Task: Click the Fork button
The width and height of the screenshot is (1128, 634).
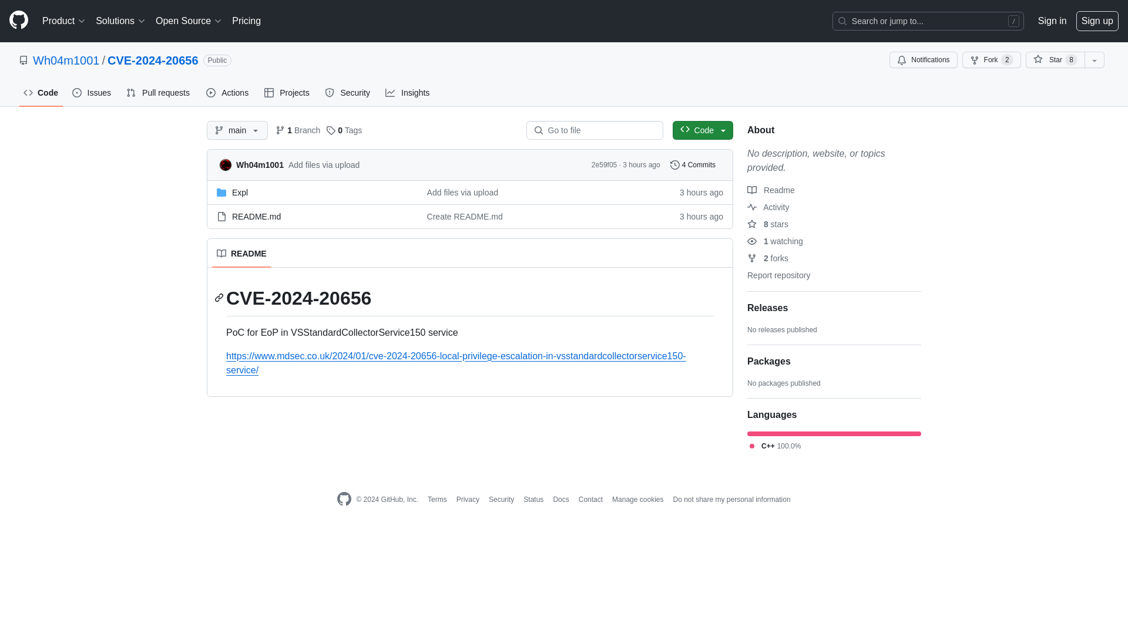Action: pos(991,60)
